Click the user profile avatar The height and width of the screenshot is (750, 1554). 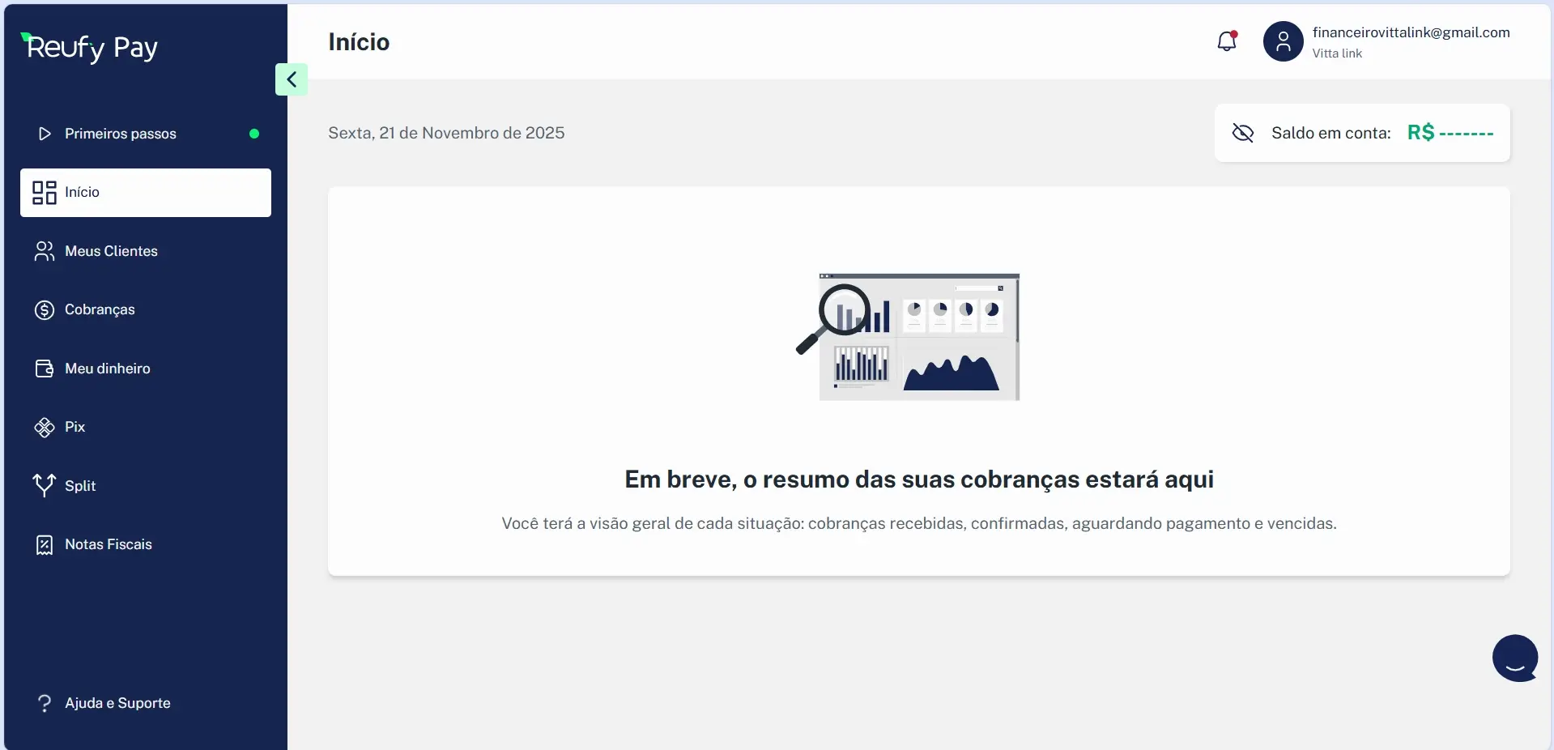point(1283,41)
